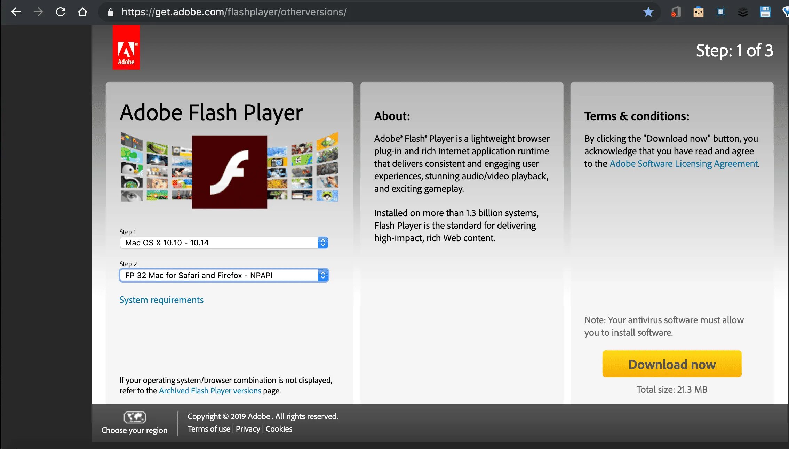Viewport: 789px width, 449px height.
Task: Click the browser home icon
Action: click(83, 12)
